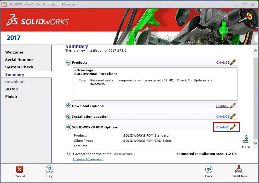The image size is (259, 183).
Task: Collapse the SOLIDWORKS PDM Options section
Action: point(69,127)
